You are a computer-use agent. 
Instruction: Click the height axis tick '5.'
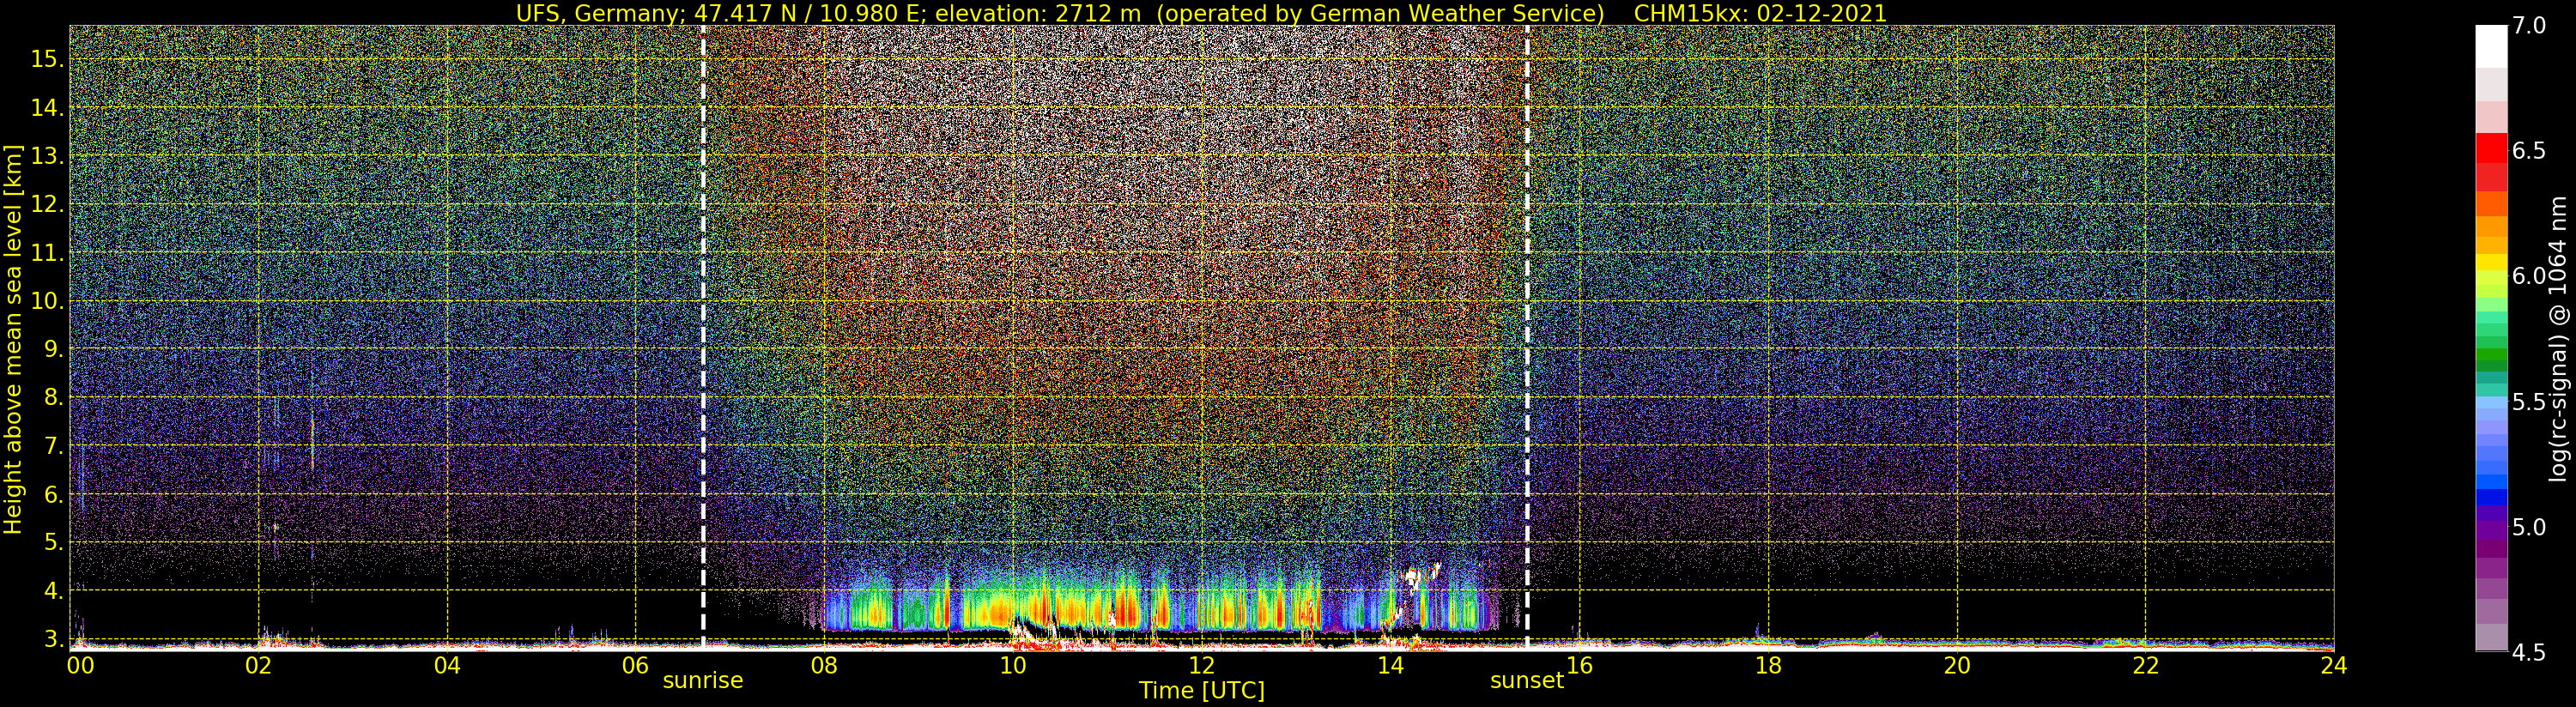click(53, 542)
